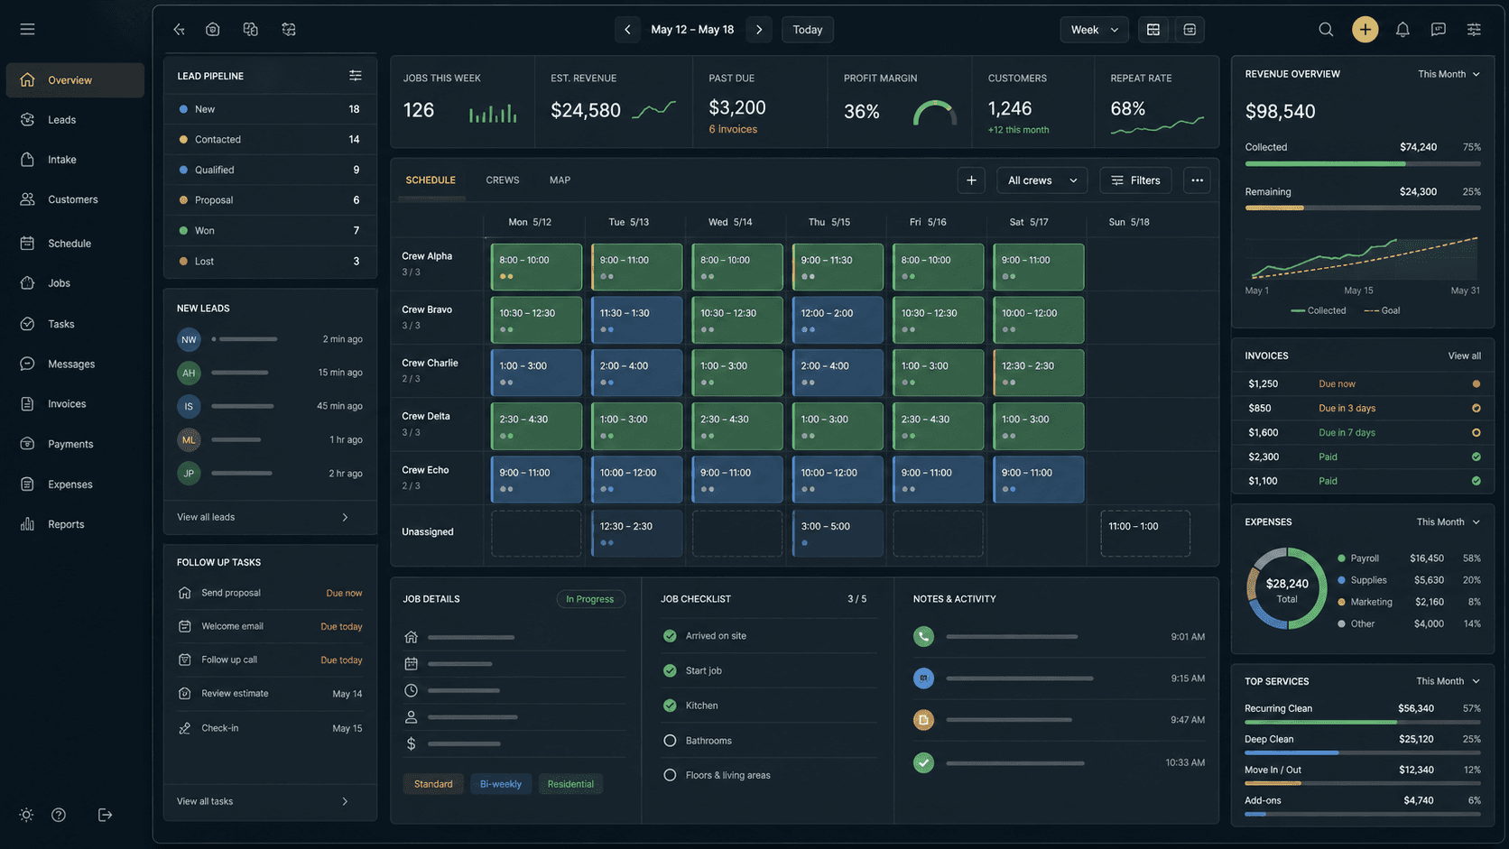Uncheck the Start job checklist item
Image resolution: width=1509 pixels, height=849 pixels.
pos(670,670)
